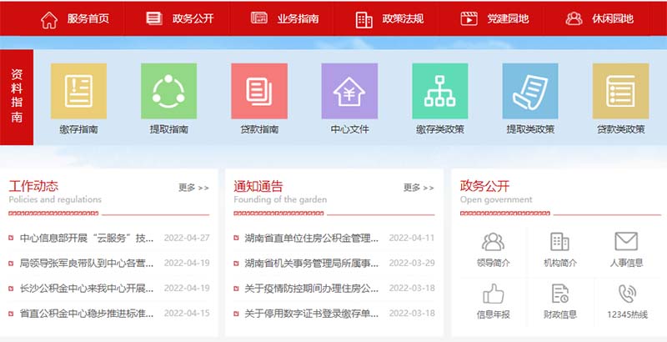Open the purple 中心文件 house icon
Viewport: 667px width, 342px height.
349,91
